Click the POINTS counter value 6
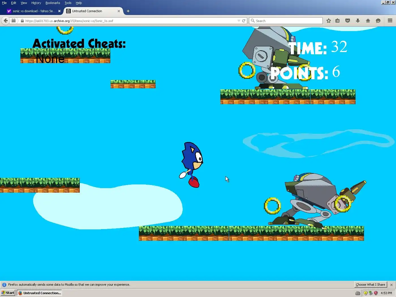This screenshot has width=396, height=297. (x=336, y=71)
